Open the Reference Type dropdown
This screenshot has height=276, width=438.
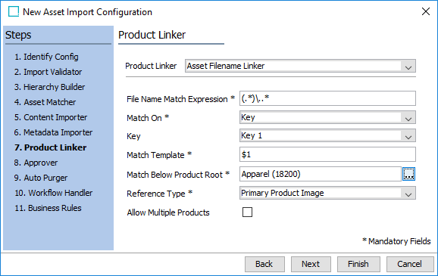click(327, 193)
